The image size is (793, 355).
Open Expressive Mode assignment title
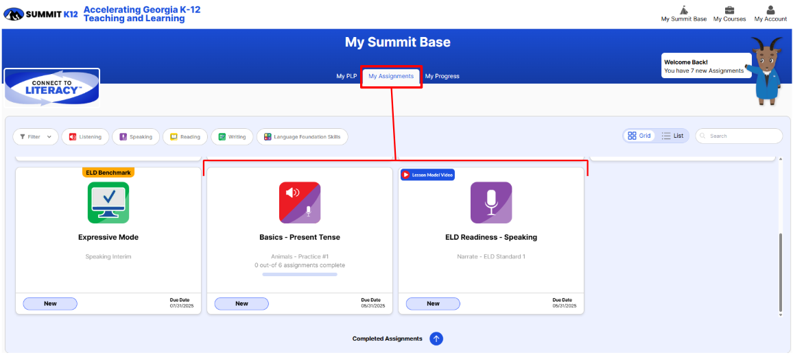tap(108, 237)
